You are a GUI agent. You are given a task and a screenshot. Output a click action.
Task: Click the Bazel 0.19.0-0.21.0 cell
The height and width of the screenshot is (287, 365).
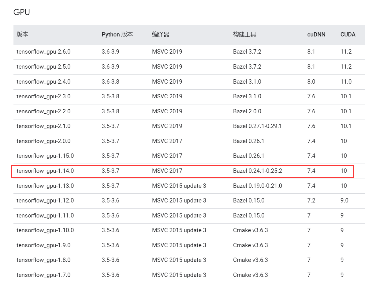point(257,186)
